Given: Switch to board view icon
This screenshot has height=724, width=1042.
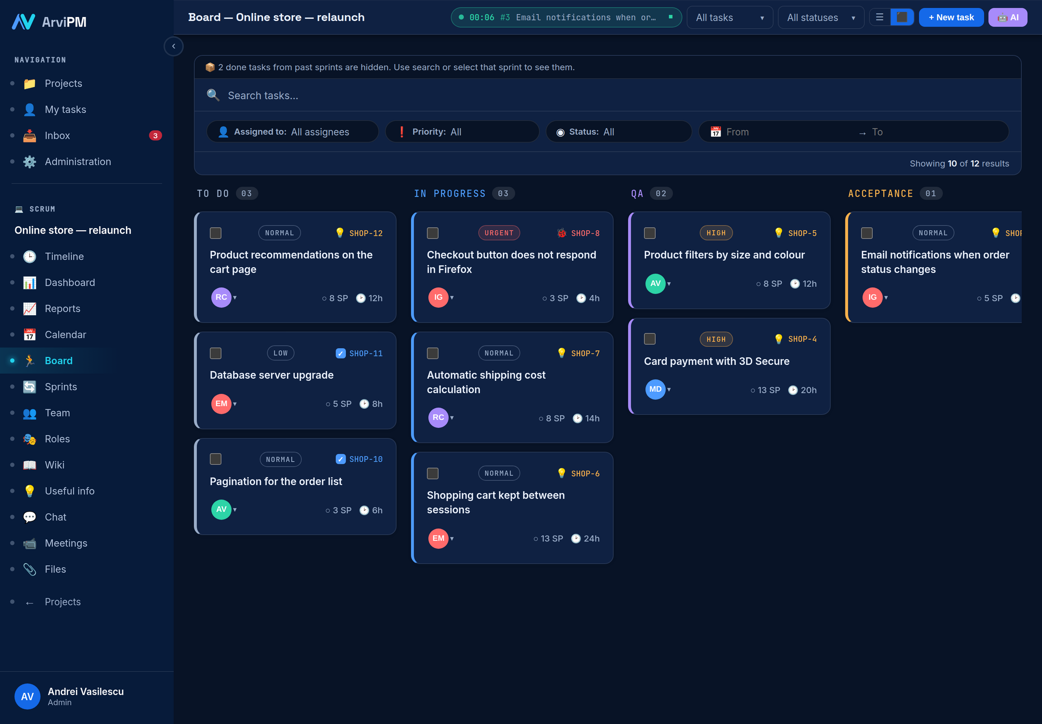Looking at the screenshot, I should pos(902,17).
